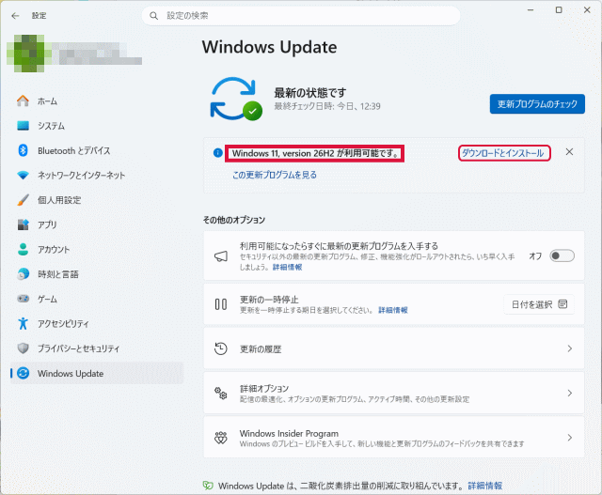This screenshot has width=602, height=495.
Task: Toggle get latest updates switch on
Action: click(562, 255)
